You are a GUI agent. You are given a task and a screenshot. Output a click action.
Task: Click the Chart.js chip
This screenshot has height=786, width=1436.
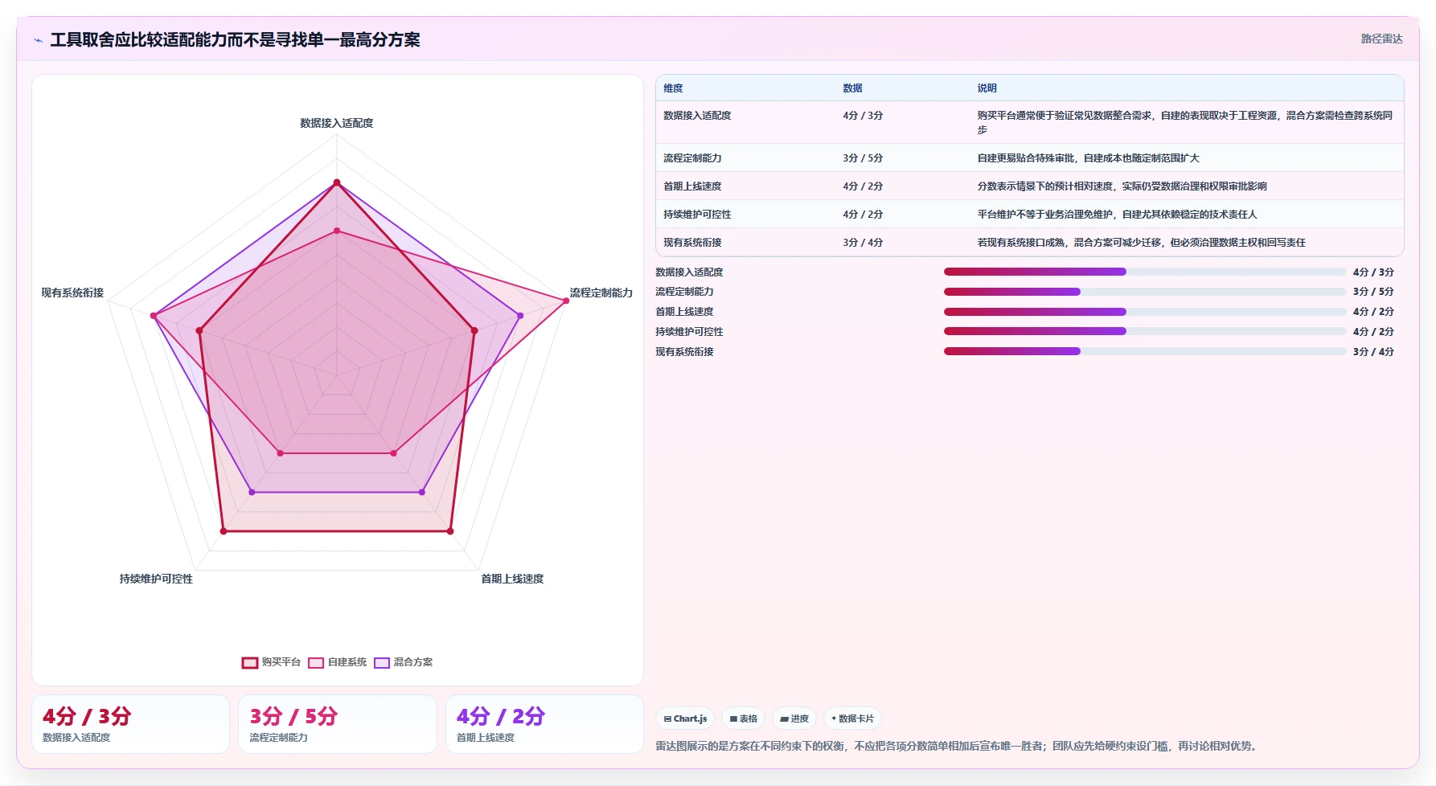685,718
